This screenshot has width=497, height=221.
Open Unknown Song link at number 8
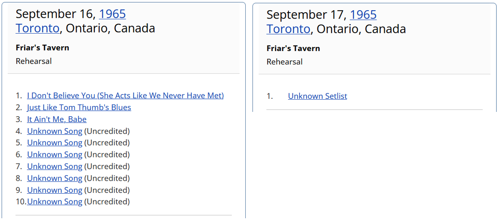pos(55,178)
